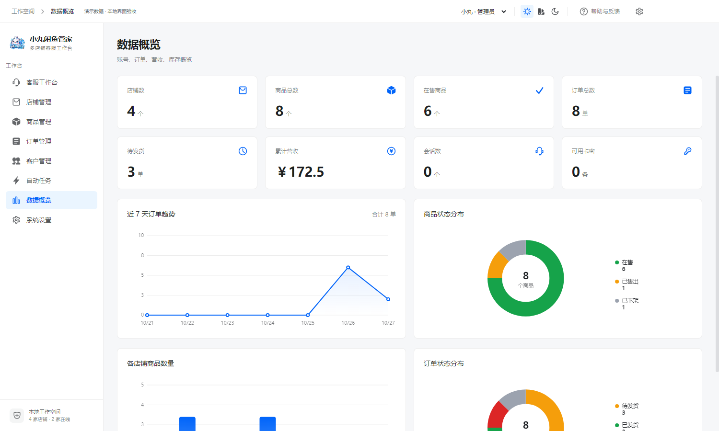Open 商品管理 in sidebar
Image resolution: width=719 pixels, height=431 pixels.
[x=51, y=122]
